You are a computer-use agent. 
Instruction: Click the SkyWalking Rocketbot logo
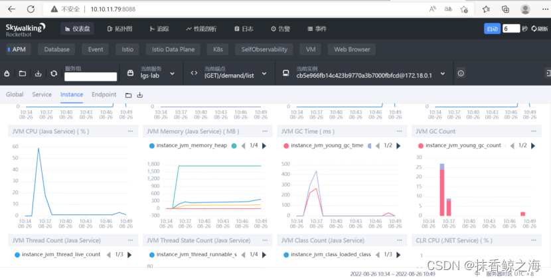click(x=25, y=29)
